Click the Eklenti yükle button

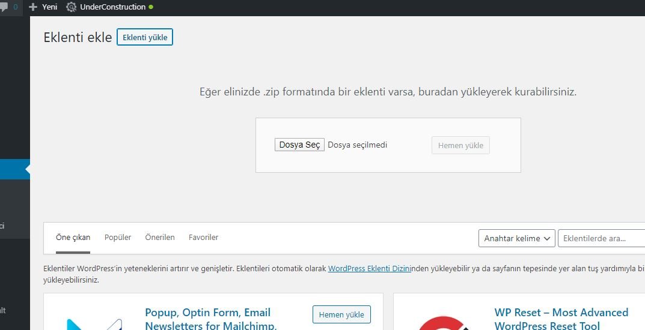[x=145, y=37]
